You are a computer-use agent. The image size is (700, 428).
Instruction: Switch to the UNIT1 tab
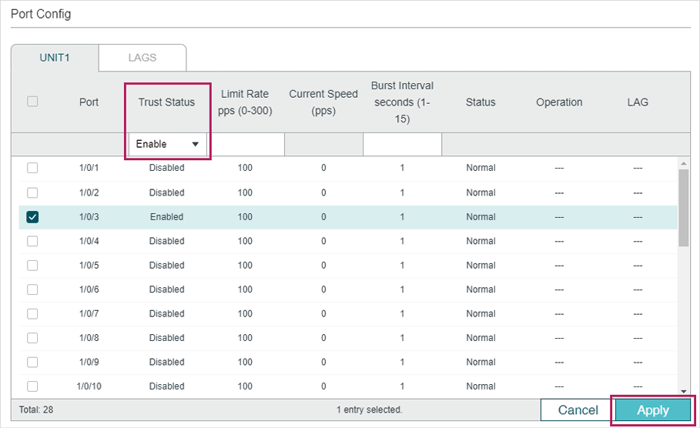(x=55, y=58)
